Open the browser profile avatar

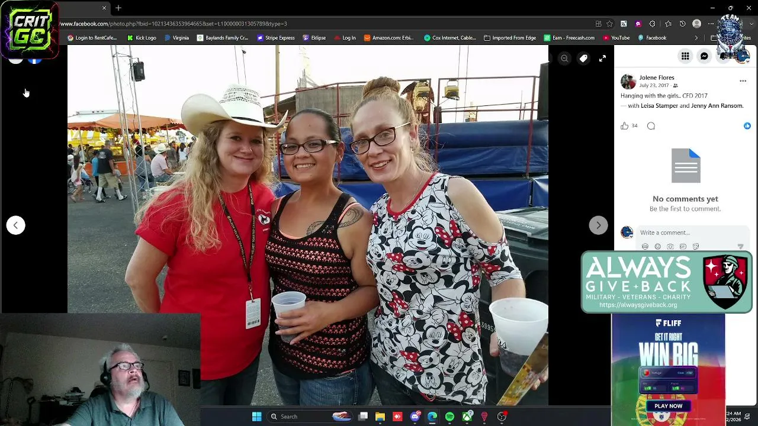tap(697, 24)
